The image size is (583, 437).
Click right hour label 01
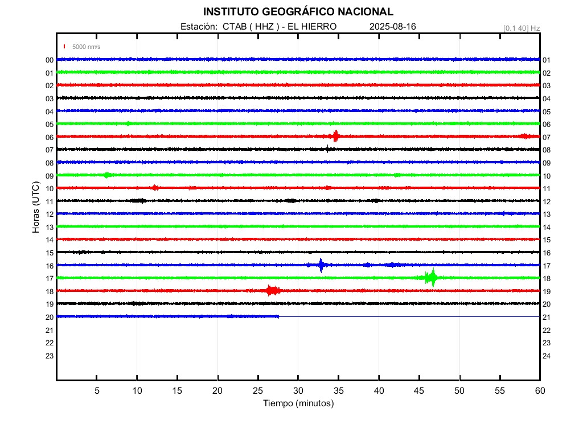click(x=547, y=60)
